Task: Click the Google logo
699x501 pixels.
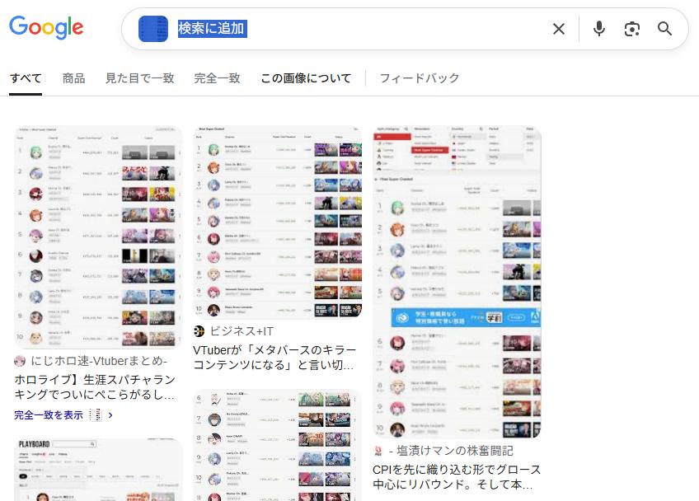Action: point(46,28)
